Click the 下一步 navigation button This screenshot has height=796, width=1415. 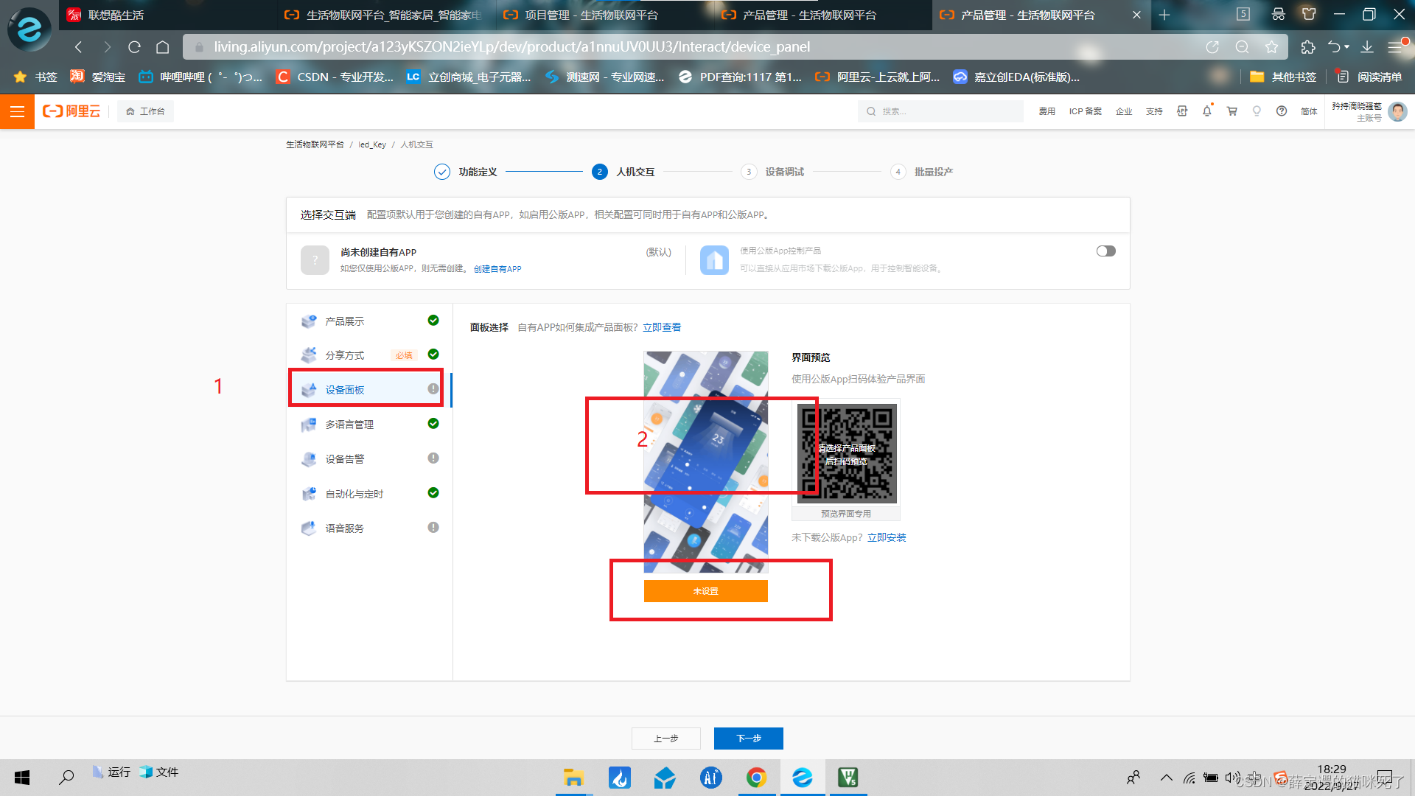tap(748, 738)
